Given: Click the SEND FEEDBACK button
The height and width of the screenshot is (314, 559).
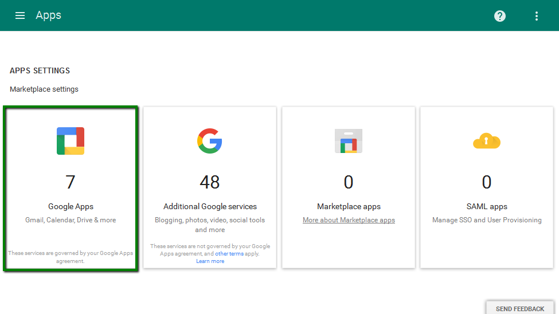Looking at the screenshot, I should pyautogui.click(x=520, y=308).
